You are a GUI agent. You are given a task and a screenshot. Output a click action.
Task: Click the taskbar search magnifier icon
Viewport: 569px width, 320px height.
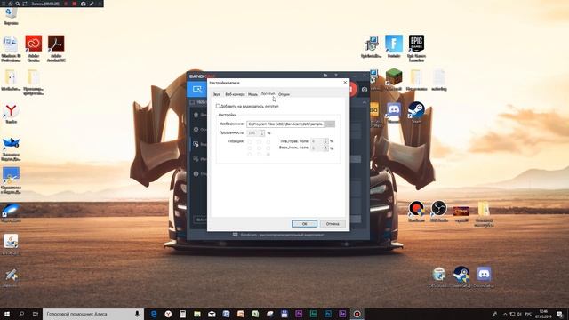point(21,314)
